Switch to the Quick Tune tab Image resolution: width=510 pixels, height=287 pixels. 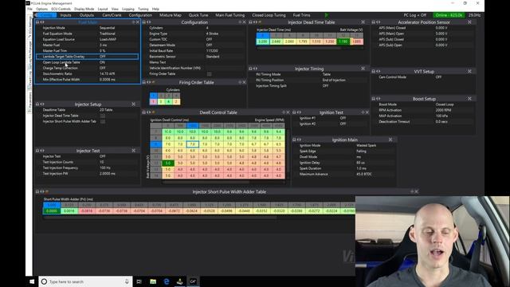point(198,15)
